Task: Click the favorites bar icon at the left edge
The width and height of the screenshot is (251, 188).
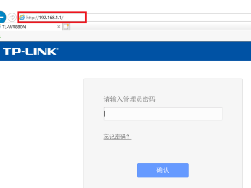Action: point(0,36)
